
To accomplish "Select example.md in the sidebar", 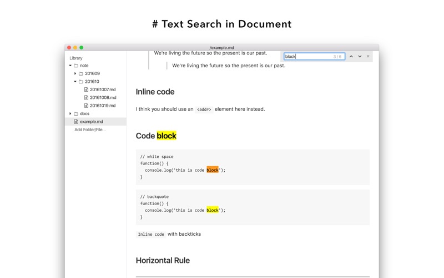I will (95, 121).
